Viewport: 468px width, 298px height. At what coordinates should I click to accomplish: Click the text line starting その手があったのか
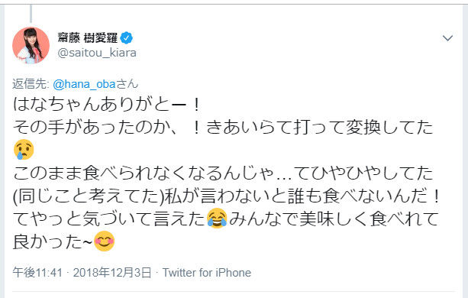(x=223, y=127)
